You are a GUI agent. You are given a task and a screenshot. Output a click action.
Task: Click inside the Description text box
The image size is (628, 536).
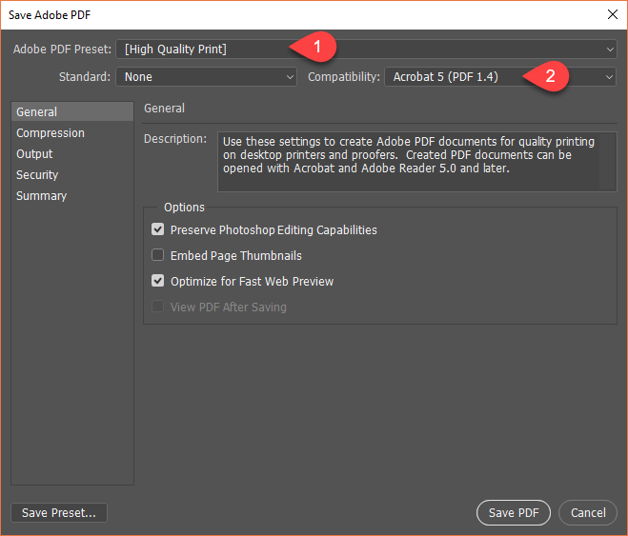click(x=417, y=162)
